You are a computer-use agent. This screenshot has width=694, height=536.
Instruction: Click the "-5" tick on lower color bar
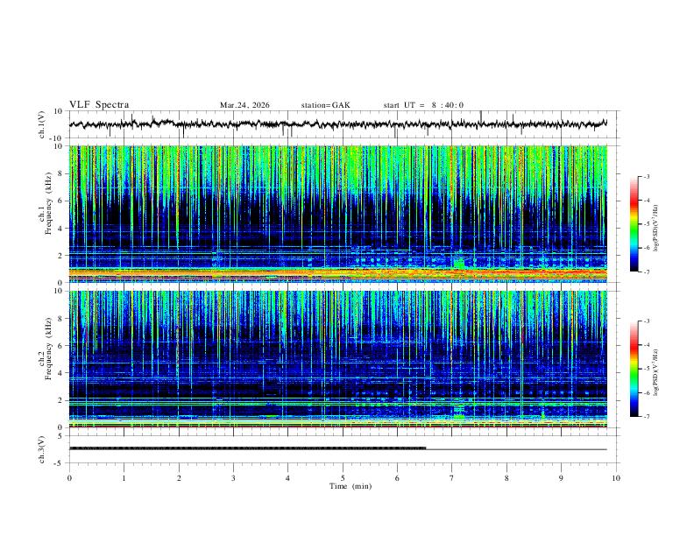646,369
